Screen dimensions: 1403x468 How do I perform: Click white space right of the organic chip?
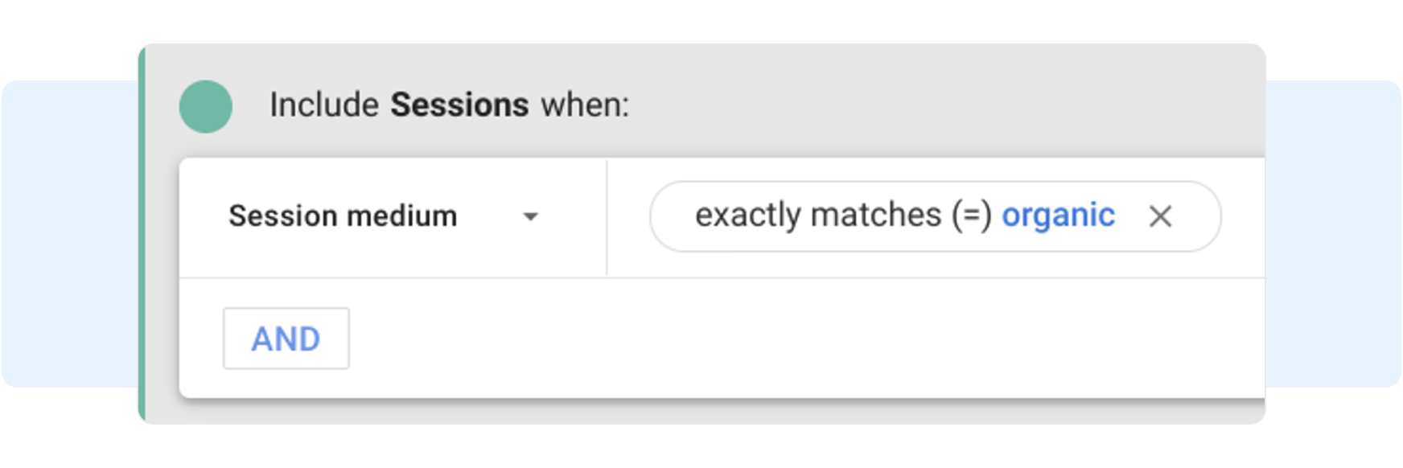tap(1243, 216)
